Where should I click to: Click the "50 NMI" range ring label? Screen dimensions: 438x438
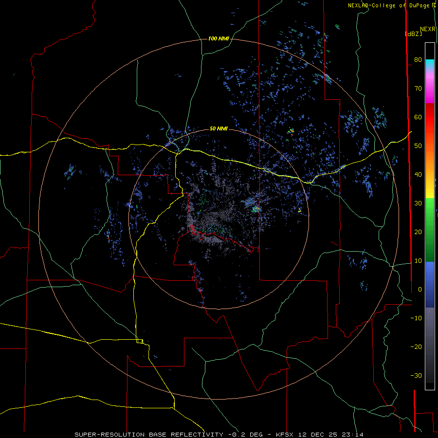pos(219,128)
